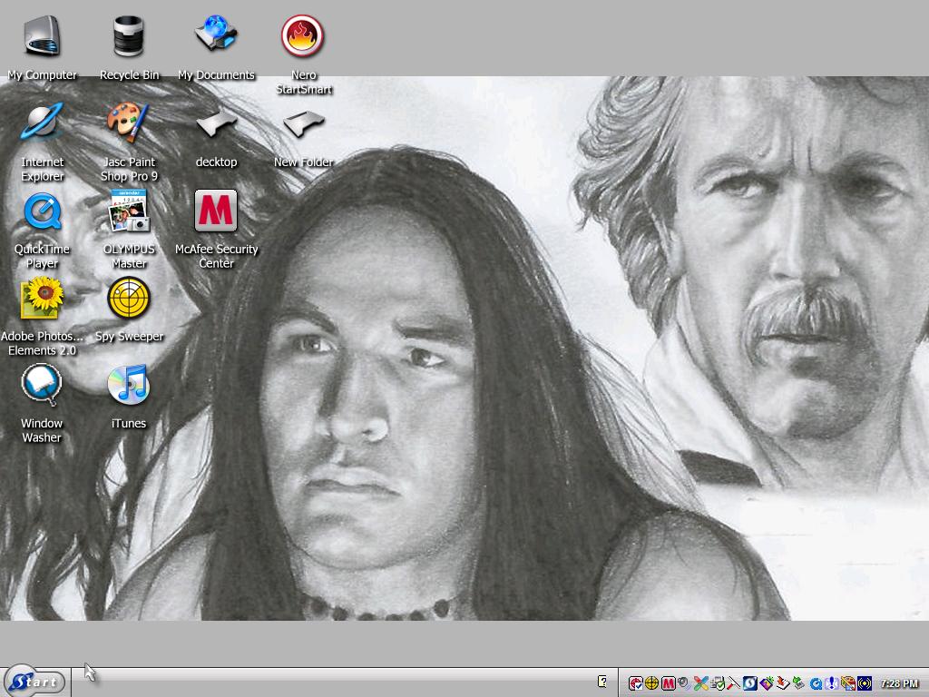Select the Window Washer icon
The image size is (929, 697).
pos(42,404)
